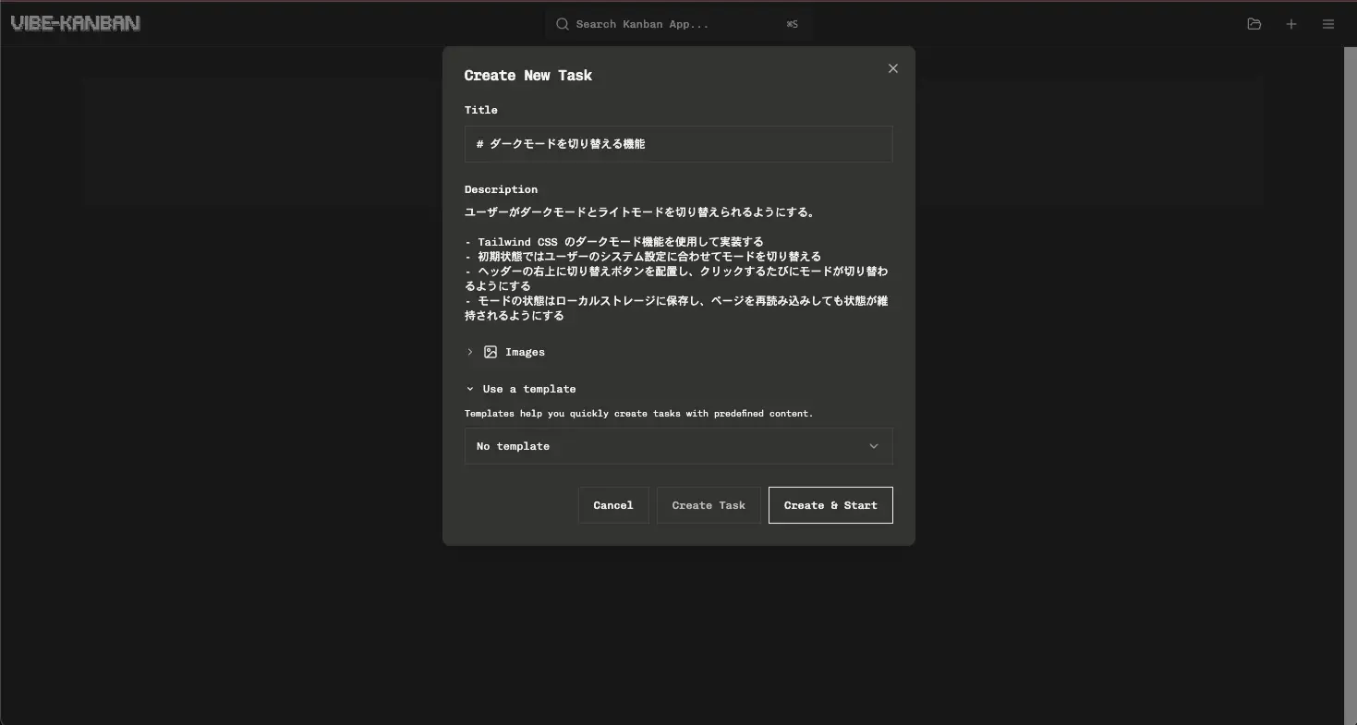Click the Images label text
1357x725 pixels.
coord(525,352)
